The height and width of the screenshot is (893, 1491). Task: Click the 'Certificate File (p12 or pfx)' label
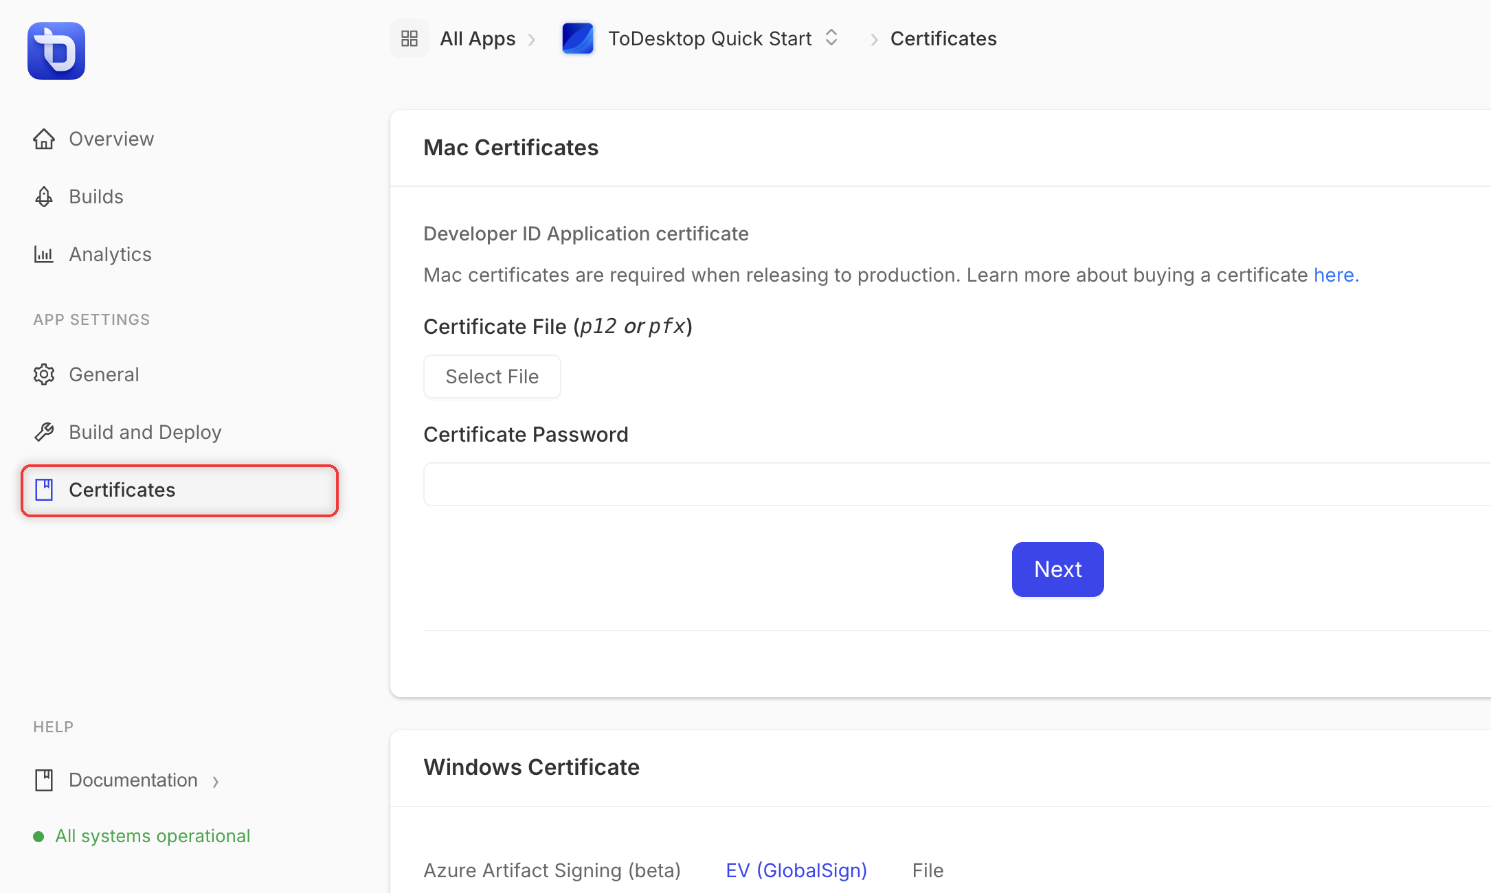pyautogui.click(x=558, y=326)
